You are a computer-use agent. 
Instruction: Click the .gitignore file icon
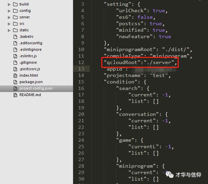pos(15,63)
